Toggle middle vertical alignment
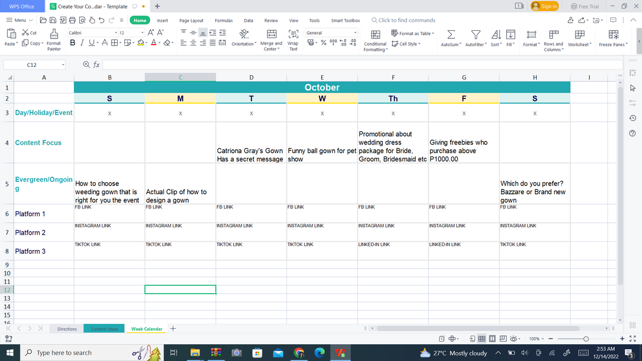Image resolution: width=642 pixels, height=361 pixels. pos(193,33)
